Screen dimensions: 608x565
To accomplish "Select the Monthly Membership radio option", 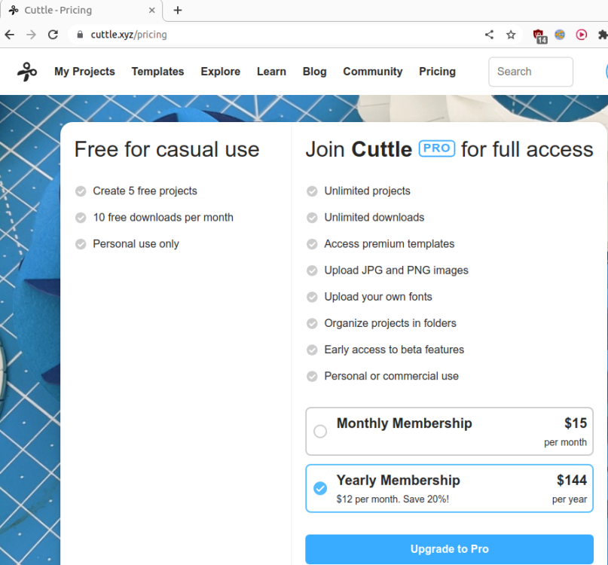I will tap(320, 432).
